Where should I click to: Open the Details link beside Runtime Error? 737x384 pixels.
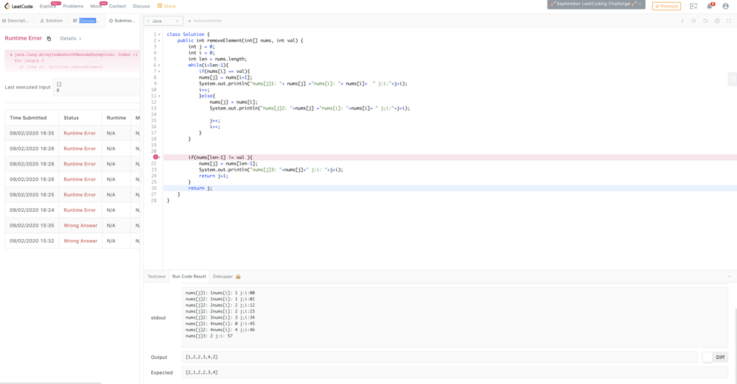pyautogui.click(x=71, y=38)
